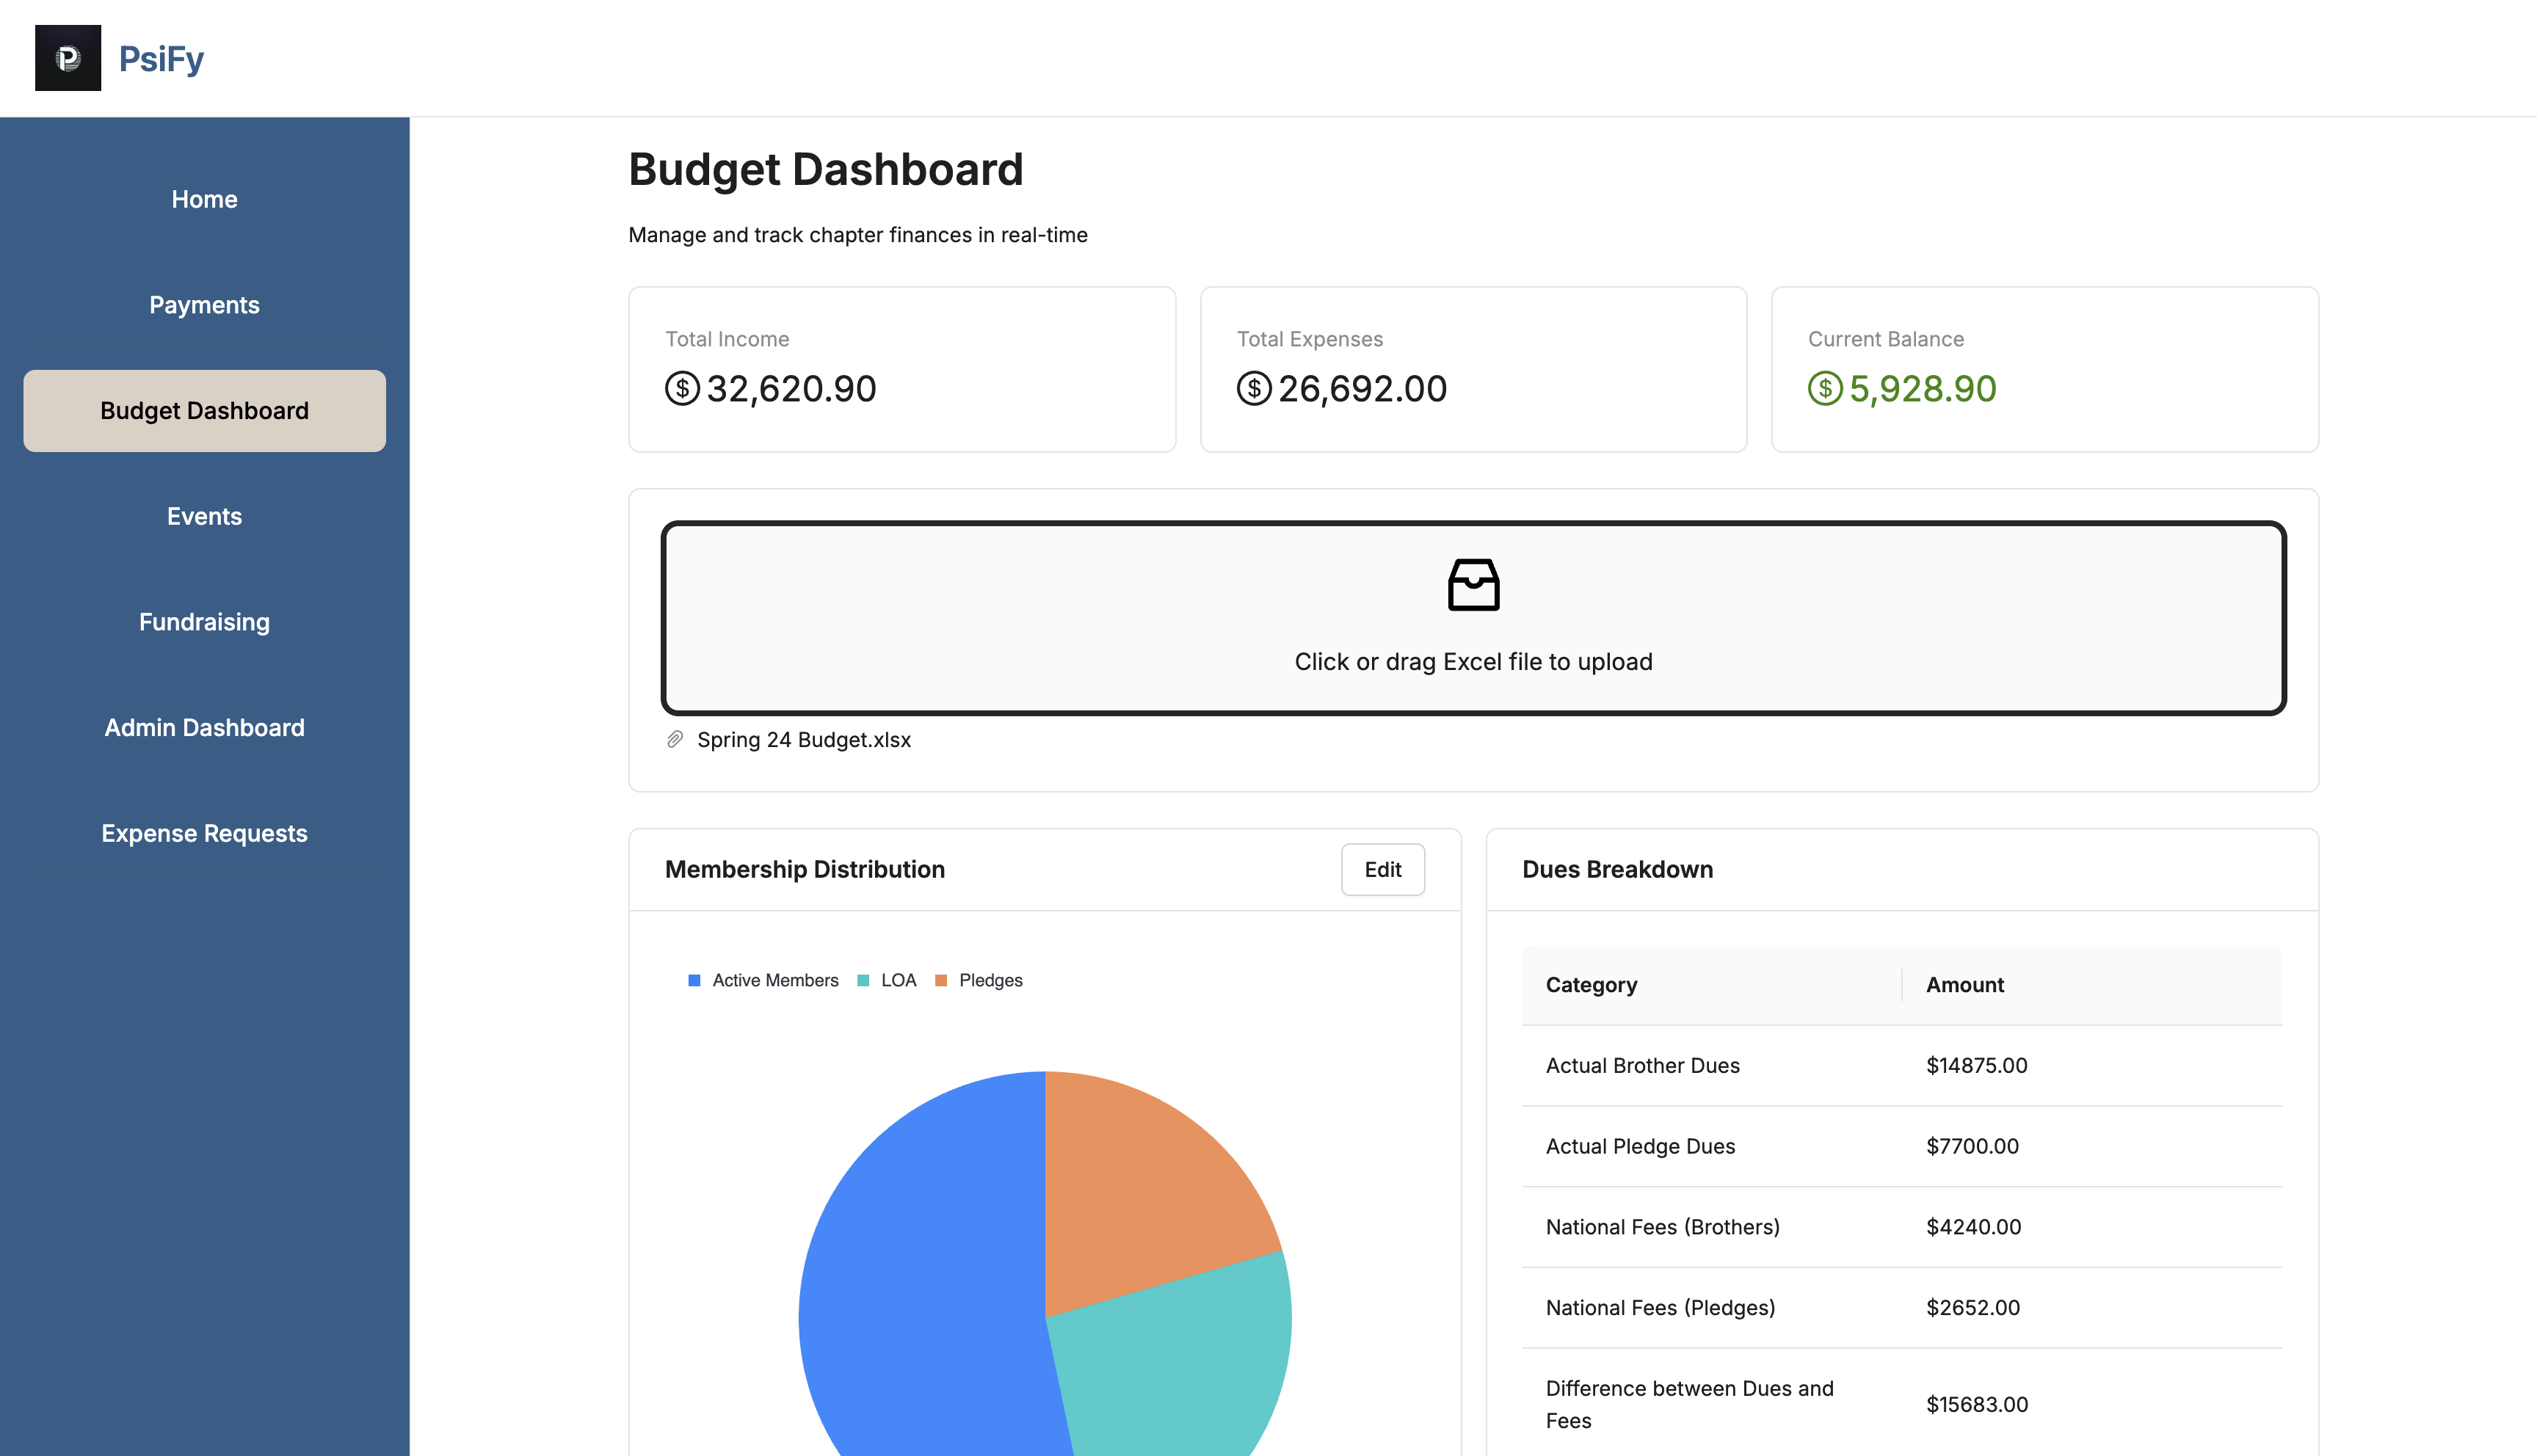
Task: Click the PsiFy logo icon
Action: pyautogui.click(x=68, y=58)
